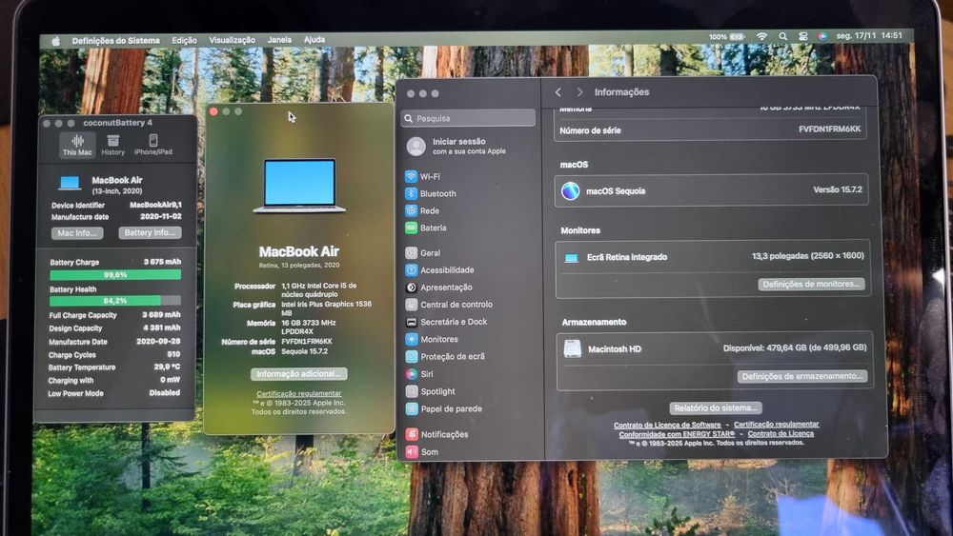953x536 pixels.
Task: Click the Wi-Fi icon in the menu bar
Action: pos(761,36)
